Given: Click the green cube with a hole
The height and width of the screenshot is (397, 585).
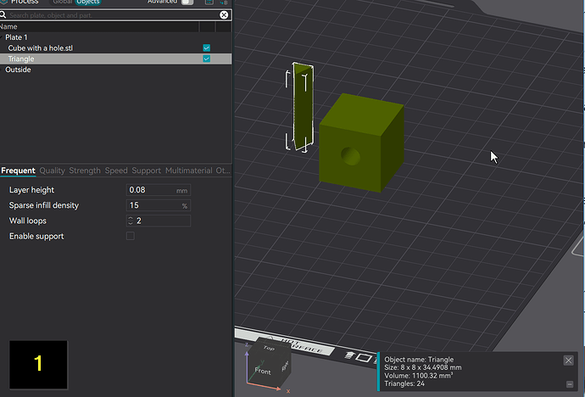Looking at the screenshot, I should [x=361, y=143].
